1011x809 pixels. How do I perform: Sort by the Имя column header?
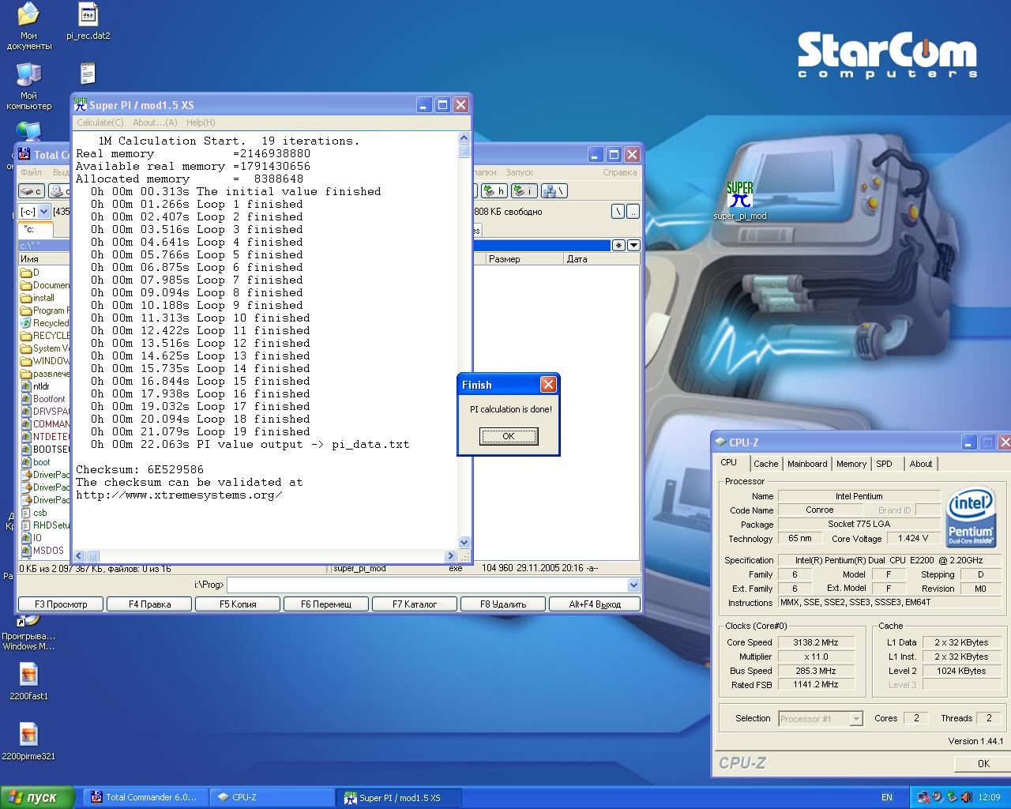pyautogui.click(x=43, y=259)
